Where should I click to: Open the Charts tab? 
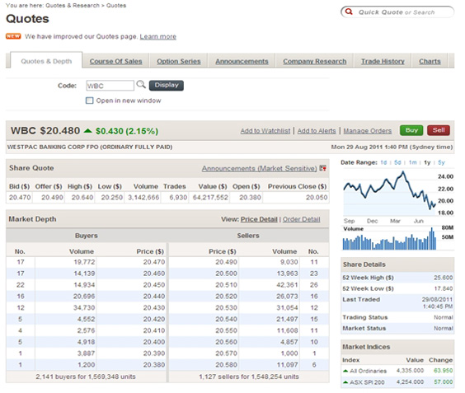pyautogui.click(x=430, y=61)
